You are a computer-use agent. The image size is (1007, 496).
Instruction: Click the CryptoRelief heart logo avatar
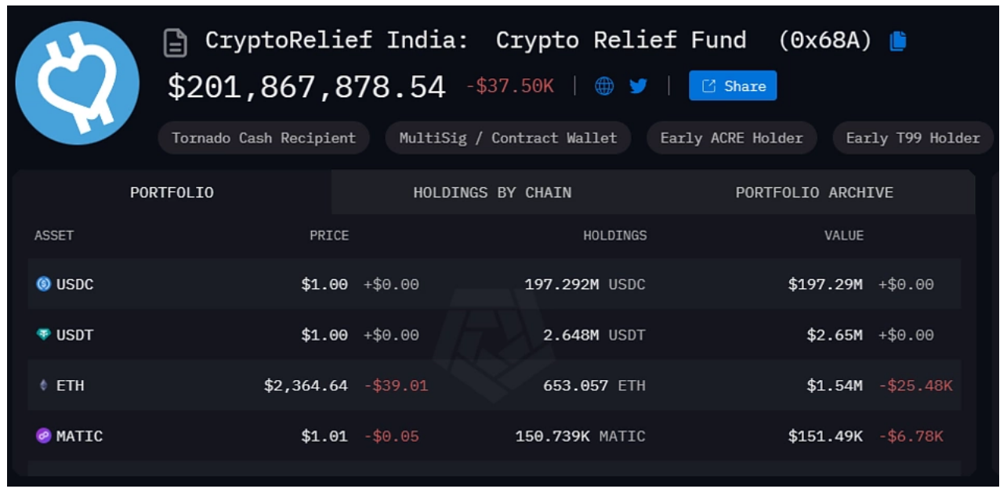pos(78,83)
